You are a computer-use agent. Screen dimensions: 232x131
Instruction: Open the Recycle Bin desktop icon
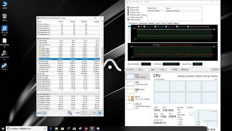[4, 17]
